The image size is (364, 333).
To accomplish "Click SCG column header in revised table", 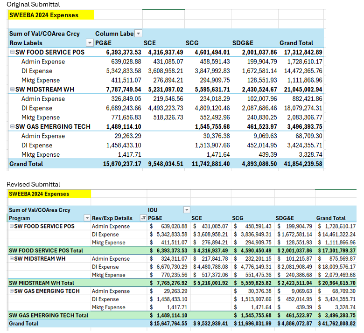I will 238,218.
